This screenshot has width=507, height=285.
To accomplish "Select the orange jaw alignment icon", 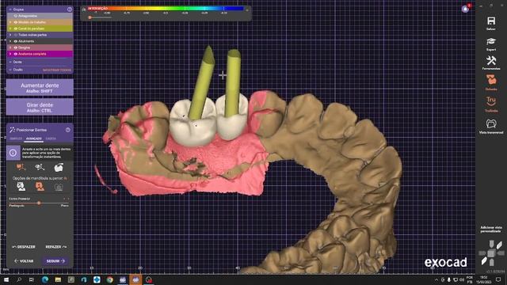I will click(x=21, y=167).
